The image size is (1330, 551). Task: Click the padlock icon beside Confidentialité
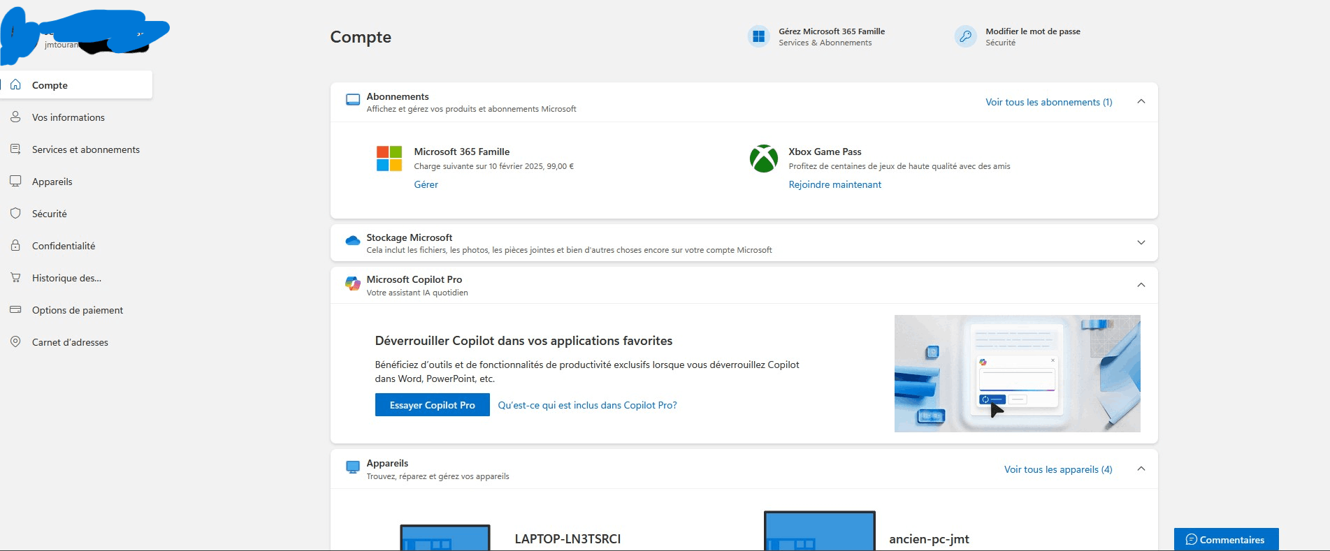(x=15, y=245)
